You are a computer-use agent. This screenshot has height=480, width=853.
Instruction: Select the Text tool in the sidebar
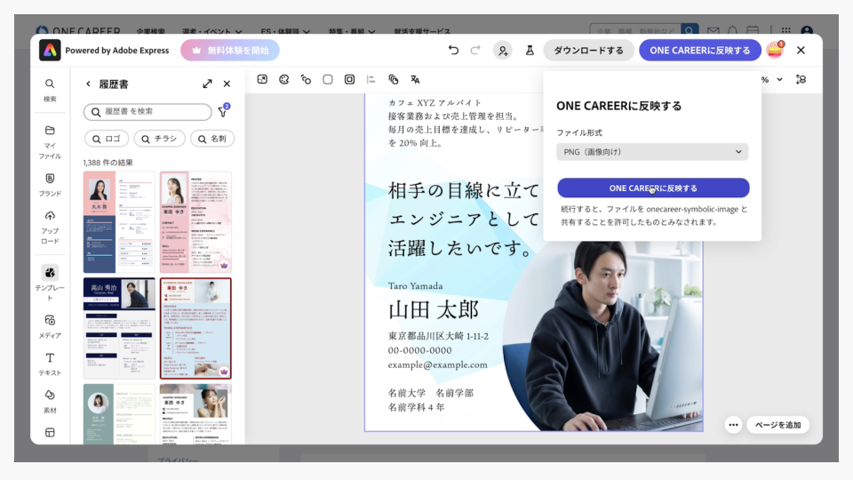tap(50, 363)
